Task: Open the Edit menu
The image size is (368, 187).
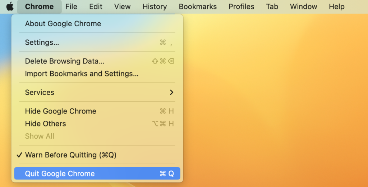Action: (x=96, y=6)
